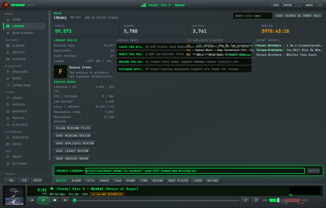326x208 pixels.
Task: Select the Library sidebar icon
Action: tap(8, 26)
